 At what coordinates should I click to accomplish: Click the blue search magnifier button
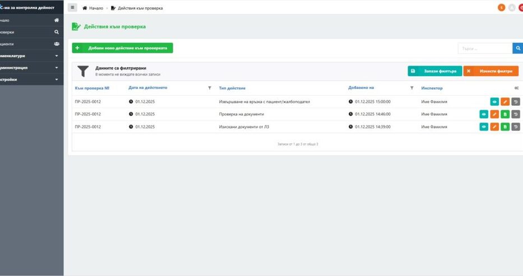(517, 48)
